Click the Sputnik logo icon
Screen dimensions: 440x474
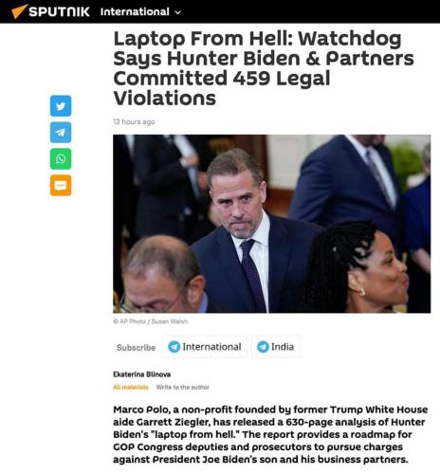pyautogui.click(x=19, y=11)
